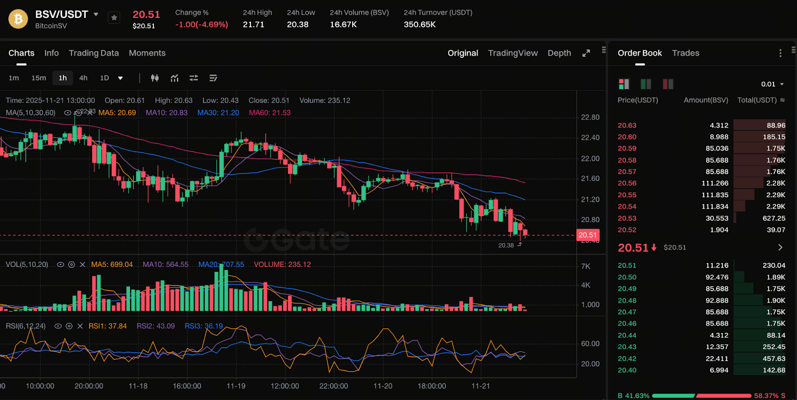Switch Total(USDT) column with swap icon
The height and width of the screenshot is (400, 797).
783,100
